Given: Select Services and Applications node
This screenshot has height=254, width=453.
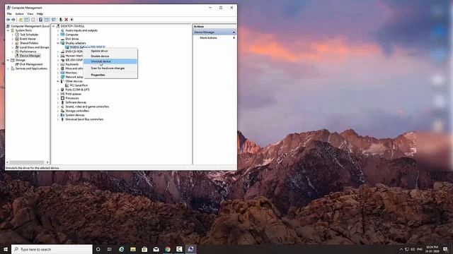Looking at the screenshot, I should tap(31, 68).
